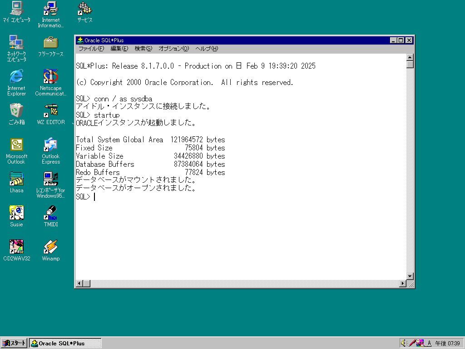Click the colorful clock-faces tray icon
The image size is (465, 349).
pyautogui.click(x=420, y=343)
